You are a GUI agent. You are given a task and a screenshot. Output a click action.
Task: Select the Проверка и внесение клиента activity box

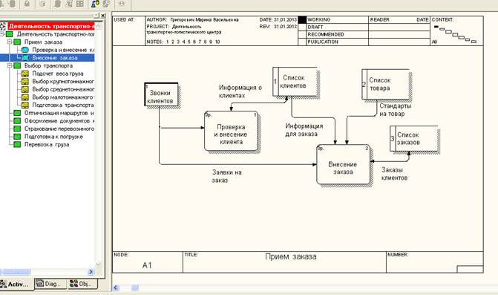[231, 131]
